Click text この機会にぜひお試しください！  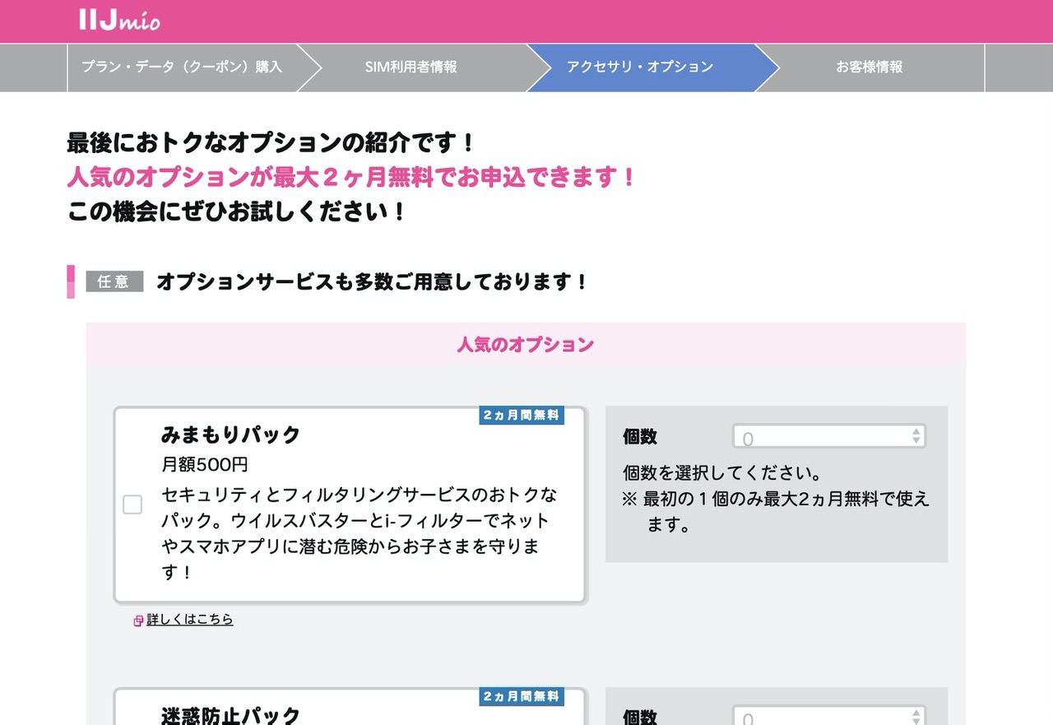click(x=238, y=212)
